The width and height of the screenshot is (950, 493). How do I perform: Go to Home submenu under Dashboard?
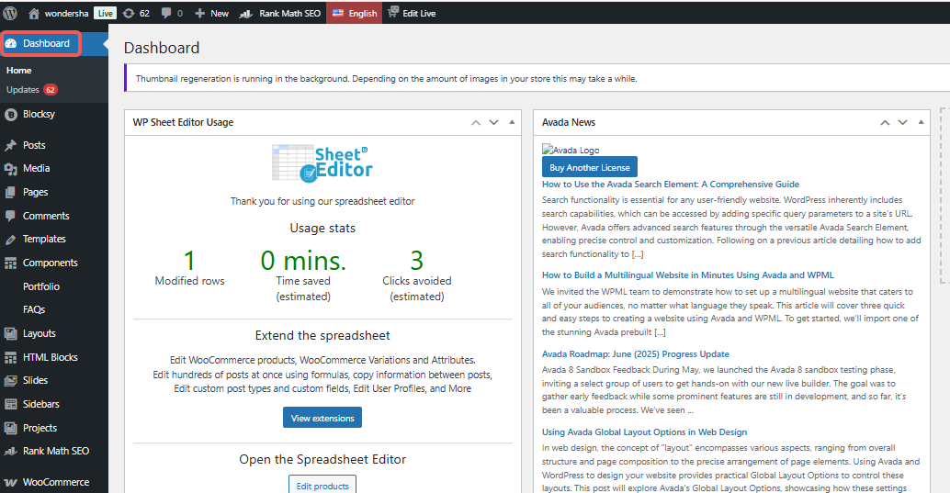[x=18, y=71]
